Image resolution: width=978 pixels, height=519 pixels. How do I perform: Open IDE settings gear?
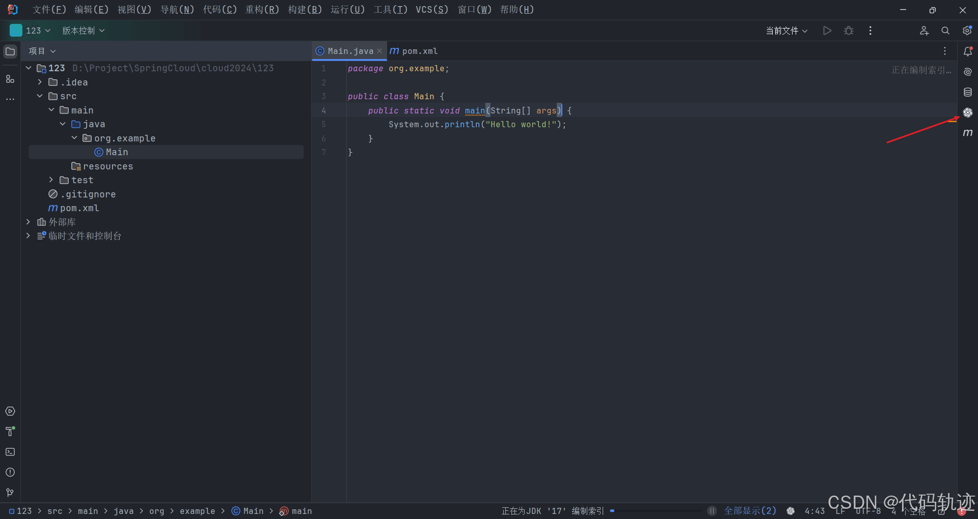[x=967, y=31]
